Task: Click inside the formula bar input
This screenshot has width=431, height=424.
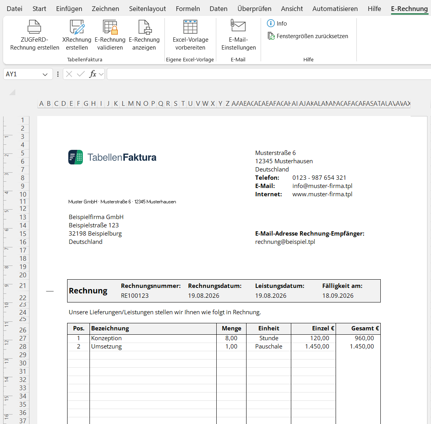Action: (x=269, y=74)
